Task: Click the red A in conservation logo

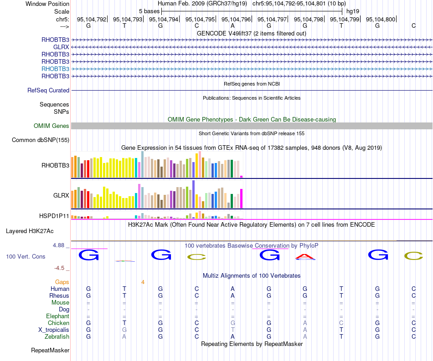Action: click(305, 257)
